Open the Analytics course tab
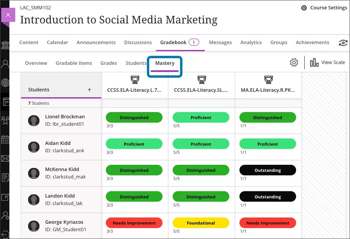Screen dimensions: 350x239 251,42
